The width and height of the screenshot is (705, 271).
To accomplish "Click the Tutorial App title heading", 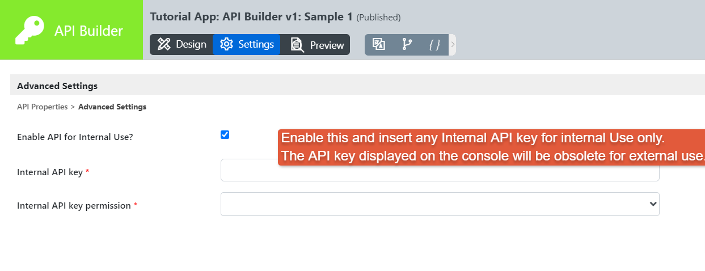I will pyautogui.click(x=251, y=16).
